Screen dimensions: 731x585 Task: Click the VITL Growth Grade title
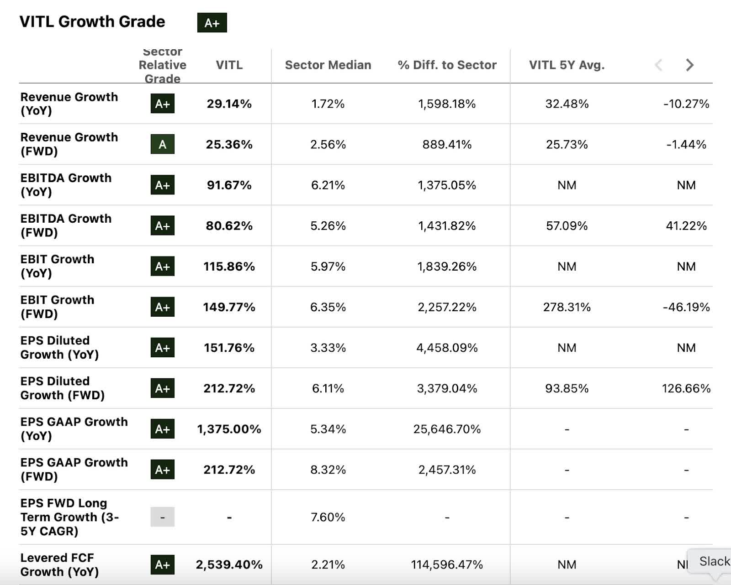(x=91, y=21)
